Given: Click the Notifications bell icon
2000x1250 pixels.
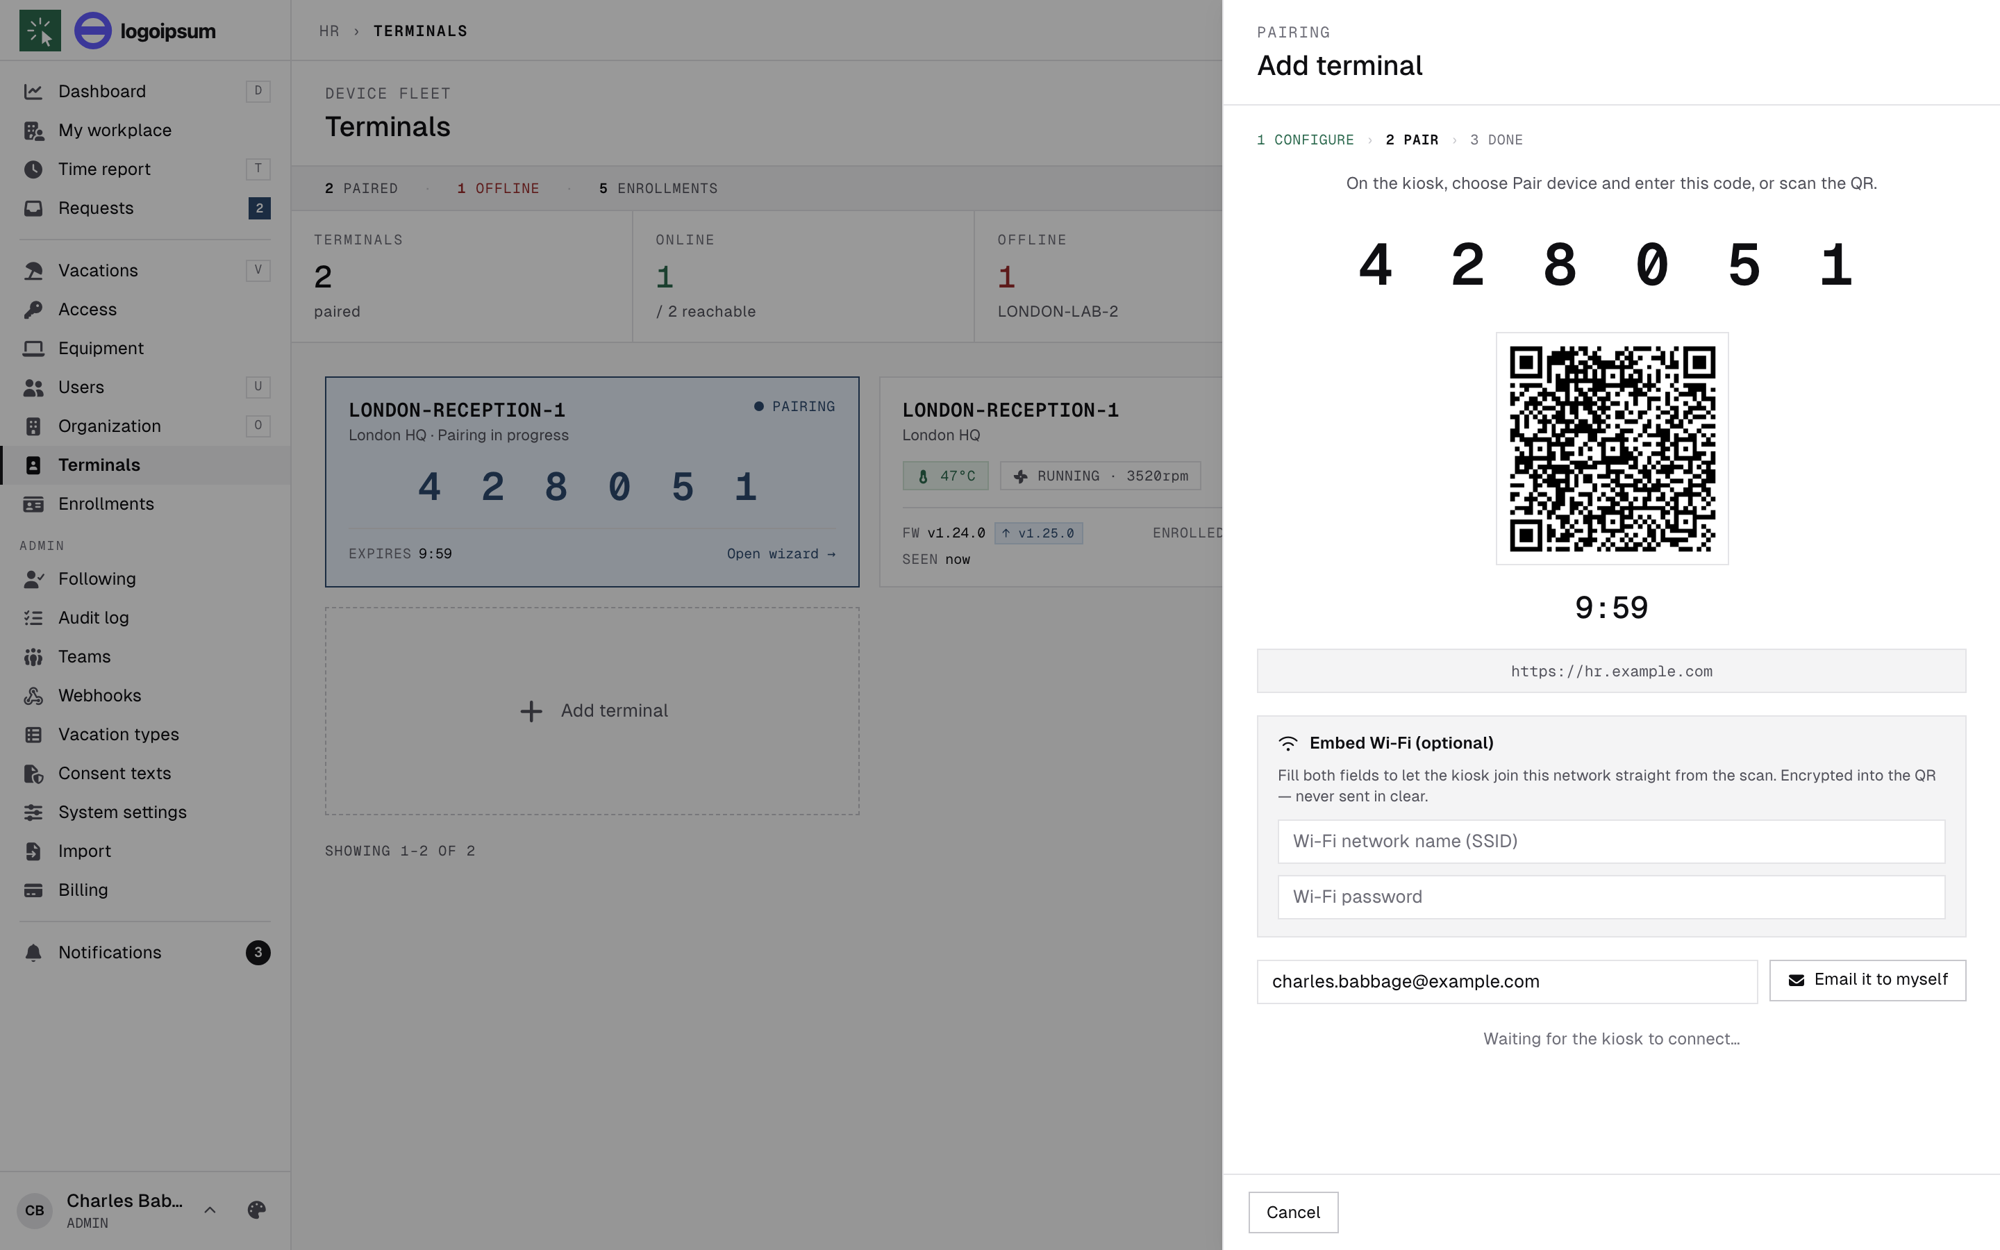Looking at the screenshot, I should coord(33,952).
